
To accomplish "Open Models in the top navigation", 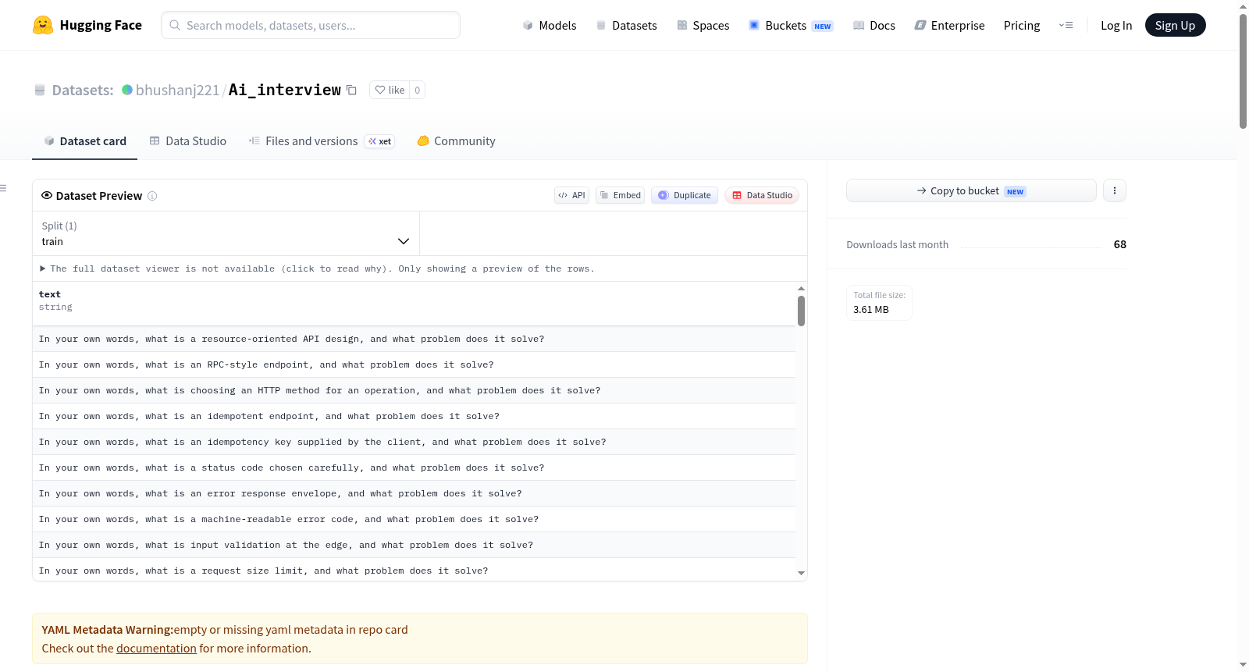I will pos(550,25).
